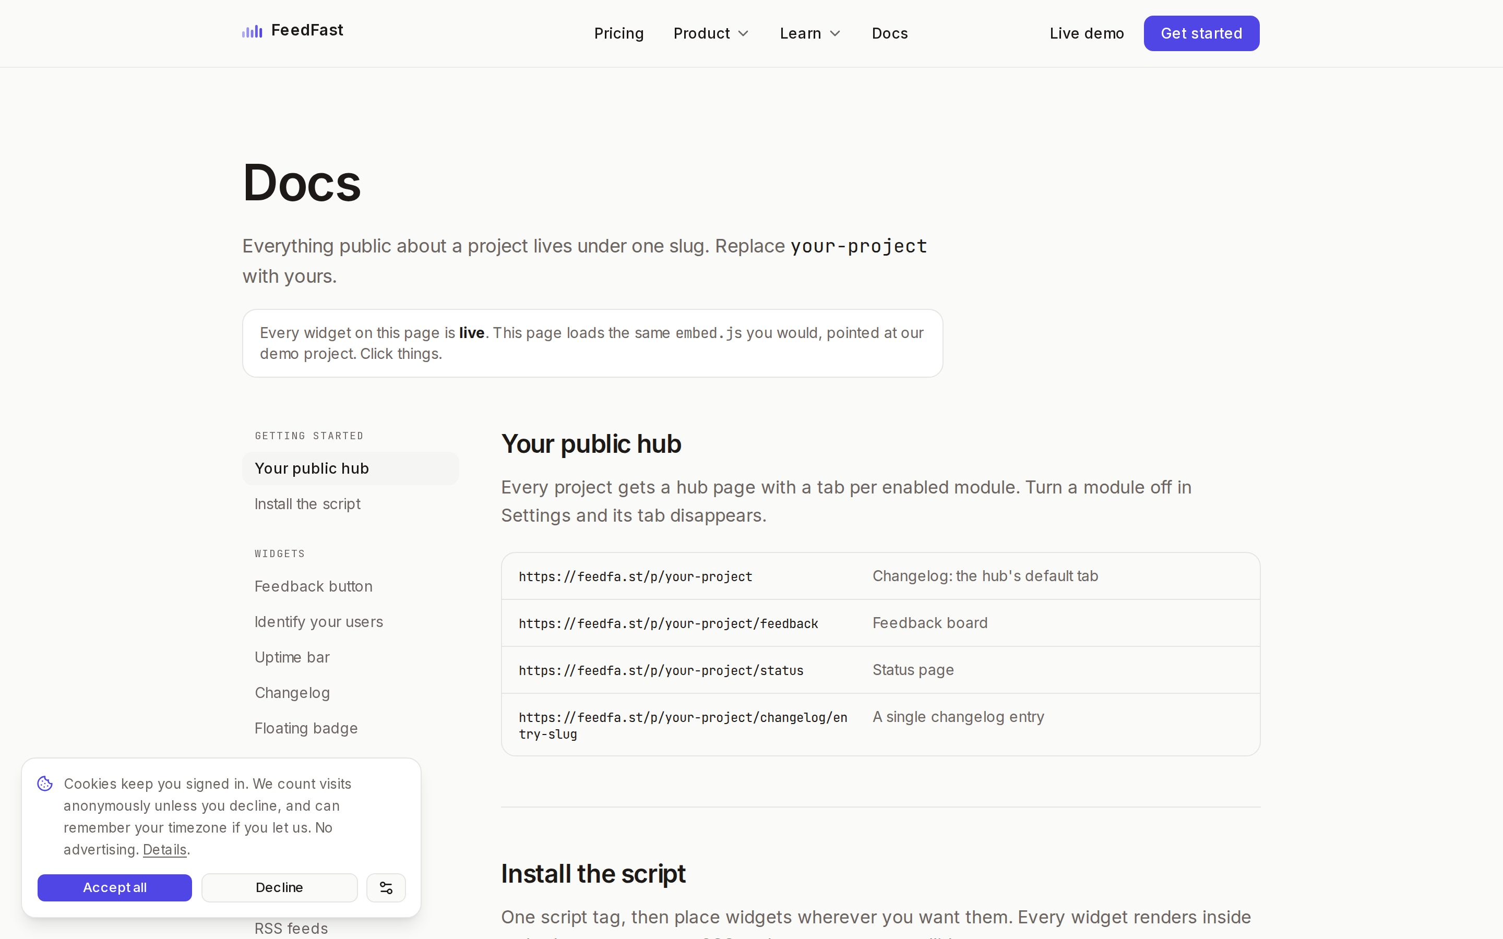Viewport: 1503px width, 939px height.
Task: Open Docs in the top navigation
Action: point(889,33)
